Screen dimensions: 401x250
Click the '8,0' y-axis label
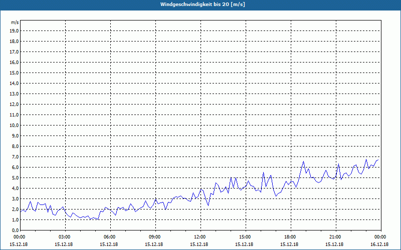coord(15,146)
